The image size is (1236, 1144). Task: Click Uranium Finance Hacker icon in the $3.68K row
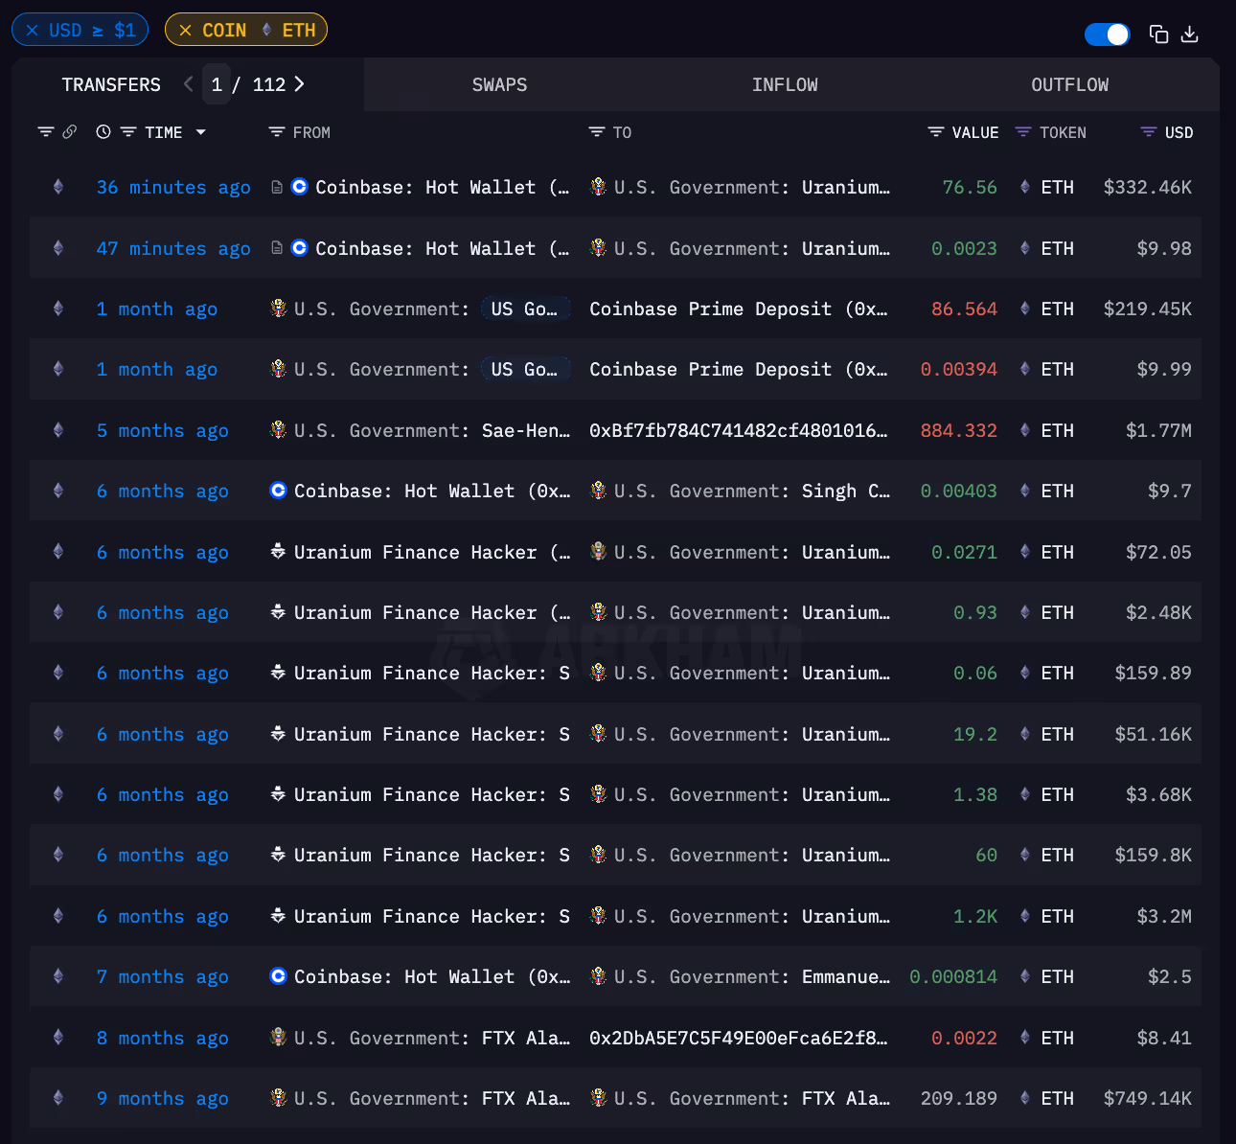pyautogui.click(x=278, y=794)
